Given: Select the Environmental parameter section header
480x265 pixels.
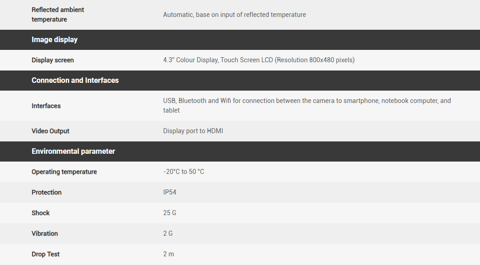Looking at the screenshot, I should pos(73,151).
